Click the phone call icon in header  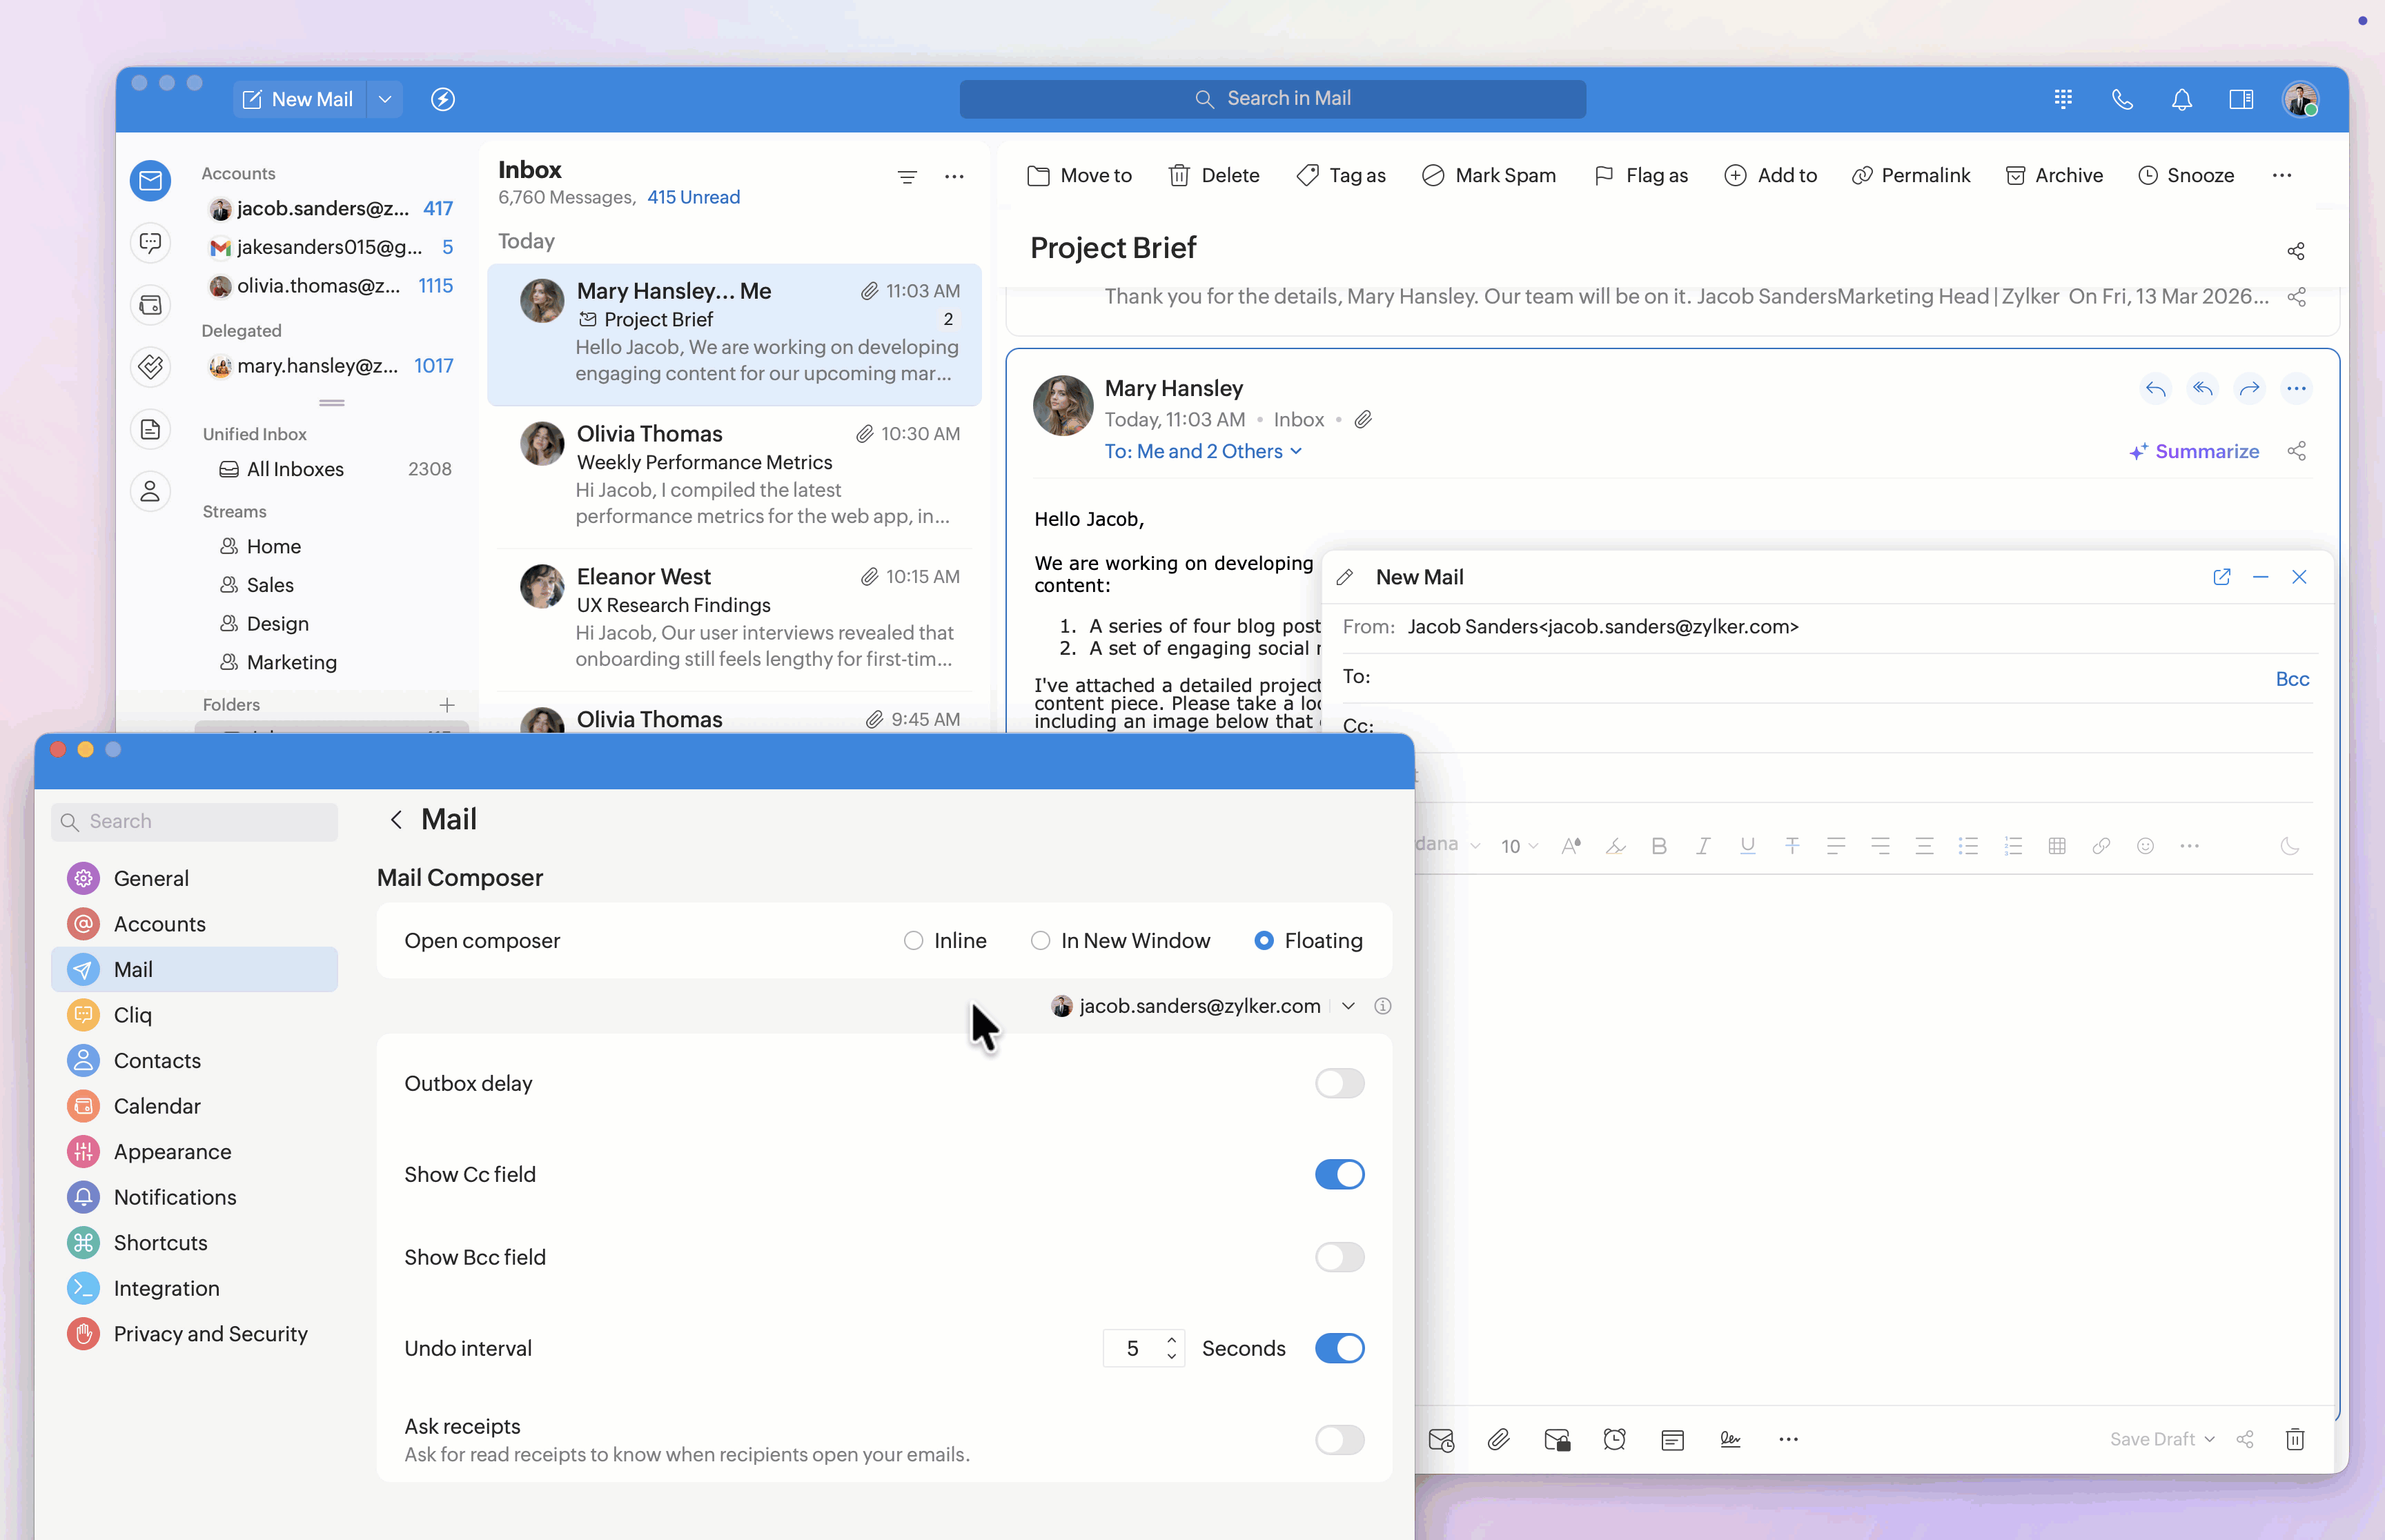2122,99
